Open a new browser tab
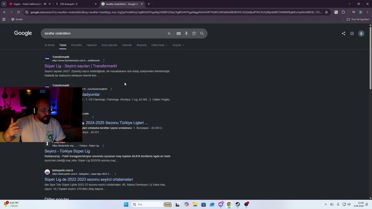 point(149,4)
